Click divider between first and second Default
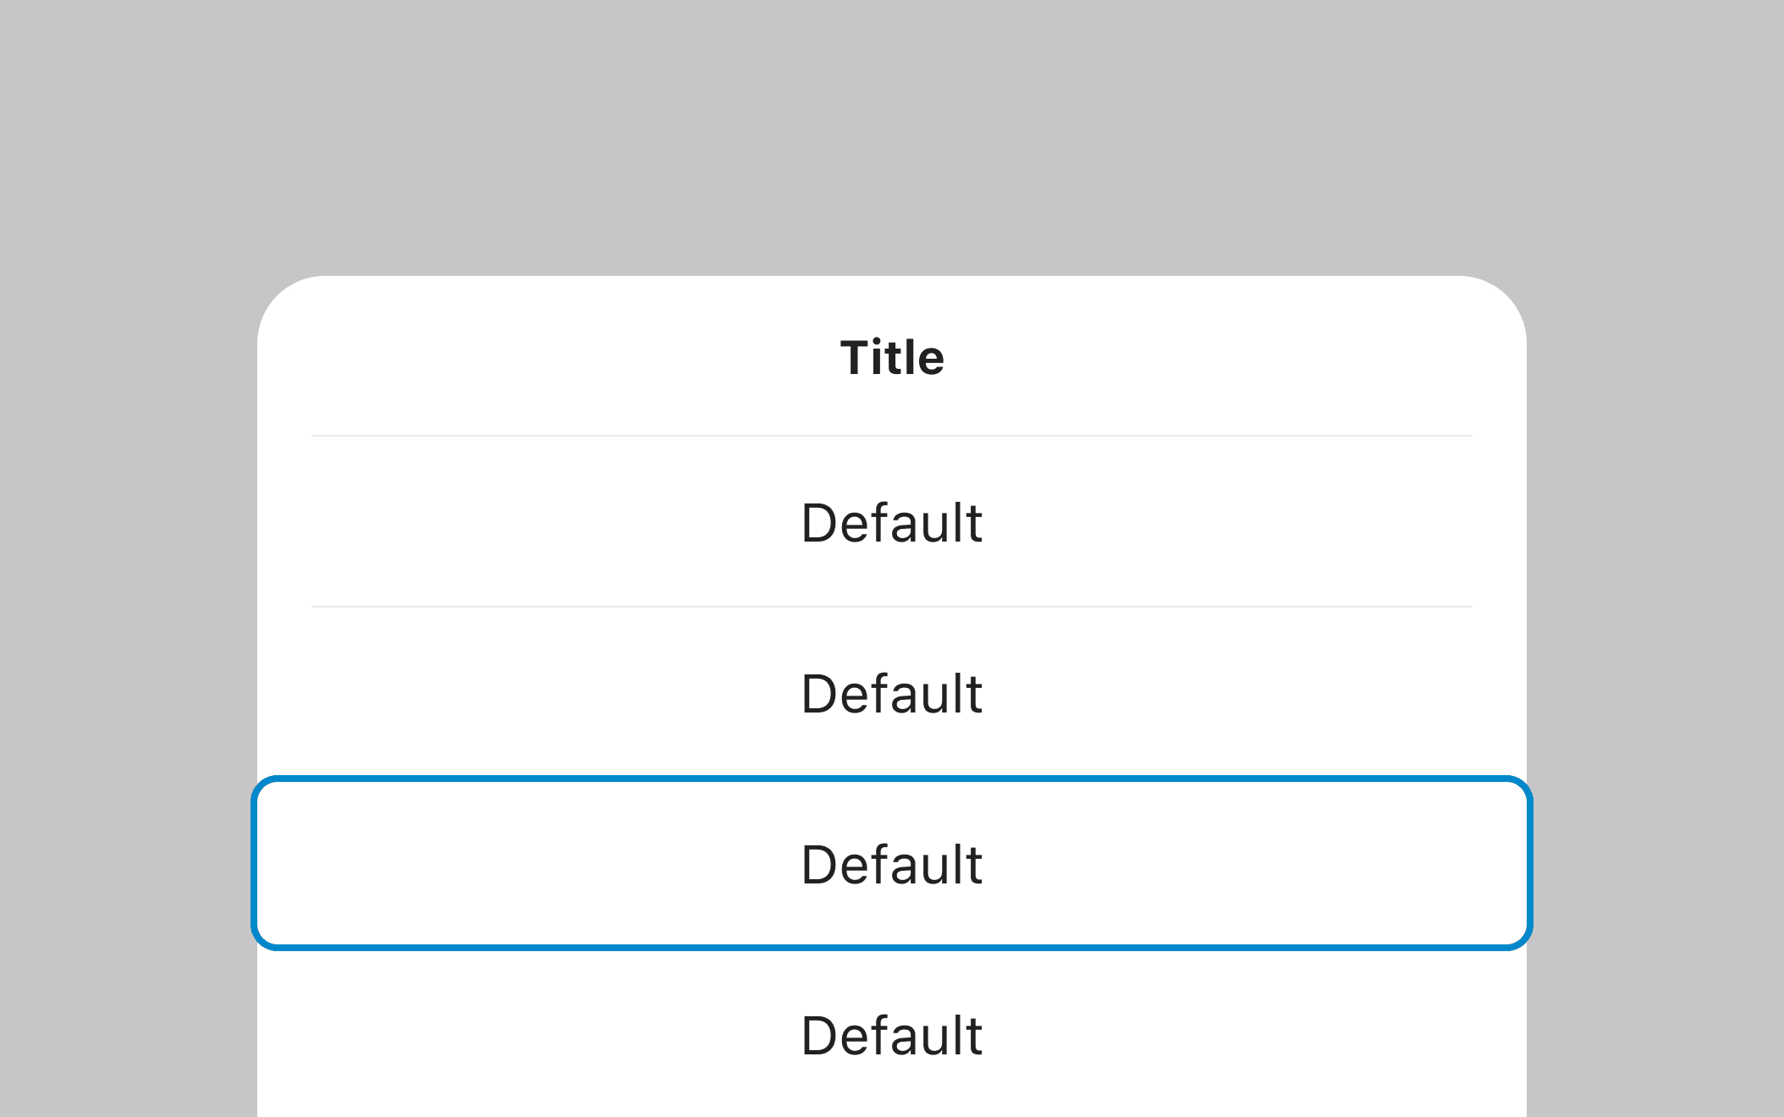This screenshot has width=1784, height=1117. (x=892, y=607)
